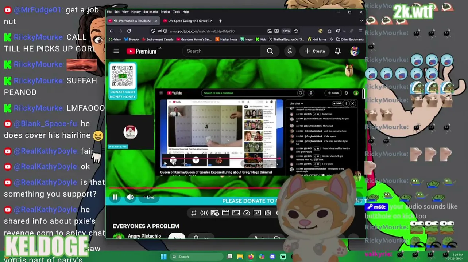Viewport: 468px width, 262px height.
Task: Click the clapperboard icon in the player toolbar
Action: pos(225,213)
